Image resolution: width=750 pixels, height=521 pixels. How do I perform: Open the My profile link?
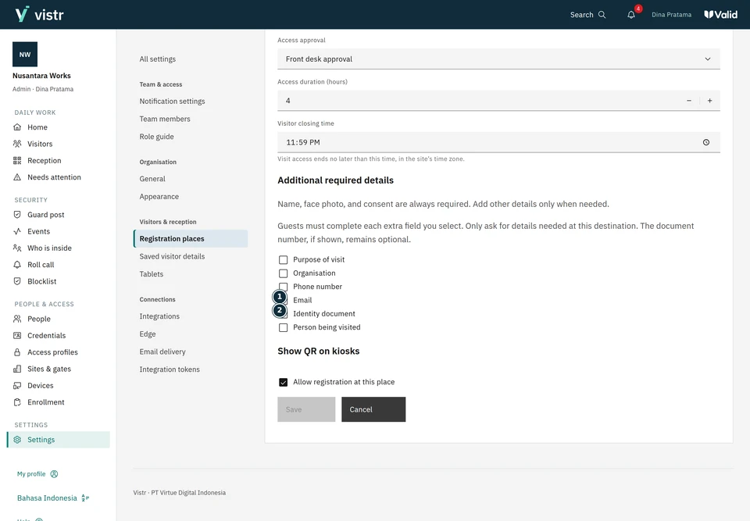click(x=31, y=474)
